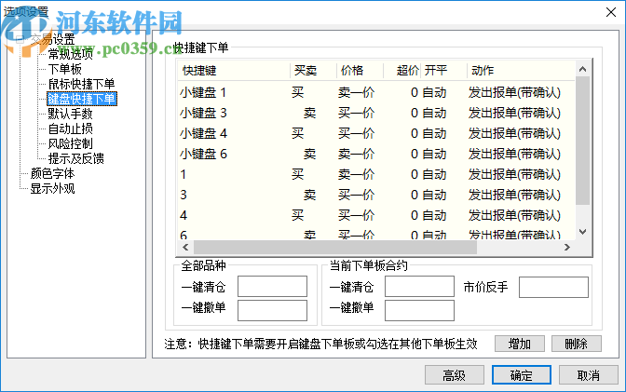
Task: Select the shortcut row for key 4
Action: tap(376, 216)
